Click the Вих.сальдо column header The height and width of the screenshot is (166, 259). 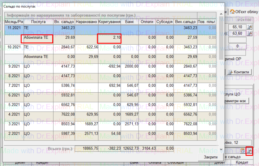(x=186, y=22)
